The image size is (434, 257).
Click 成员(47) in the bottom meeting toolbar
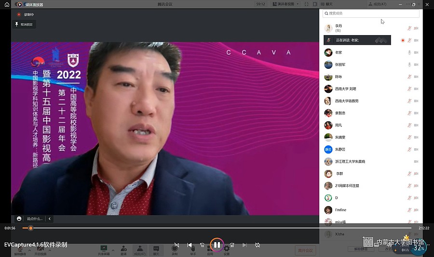[x=140, y=250]
